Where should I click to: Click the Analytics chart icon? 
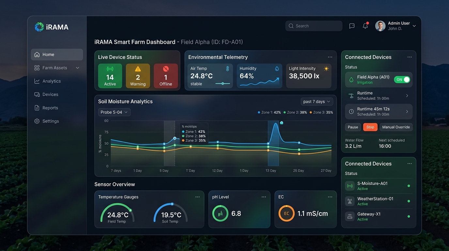coord(37,81)
